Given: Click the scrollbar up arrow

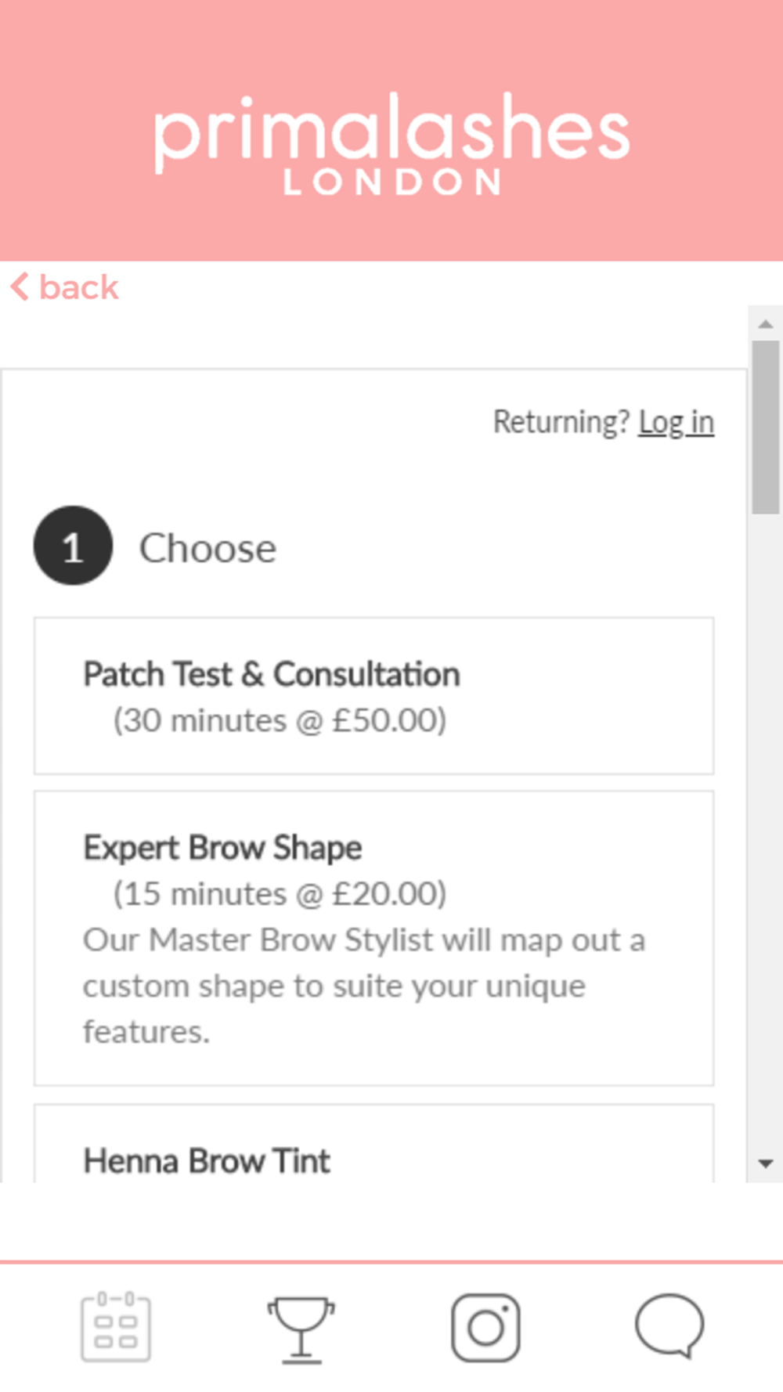Looking at the screenshot, I should click(766, 323).
